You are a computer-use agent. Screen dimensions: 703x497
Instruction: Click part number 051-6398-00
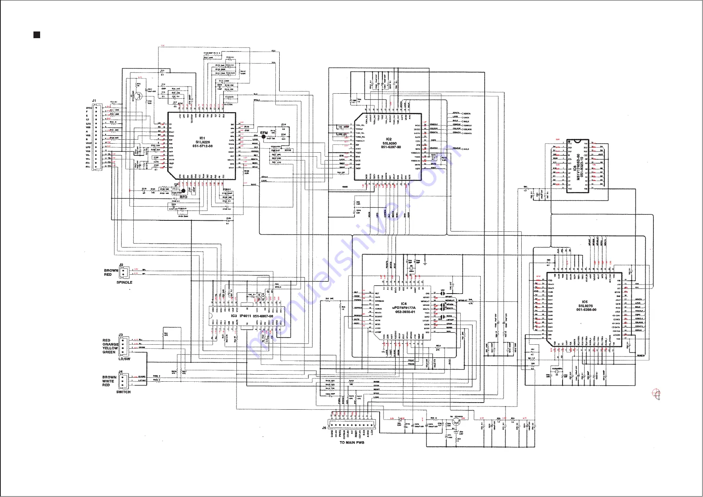pyautogui.click(x=586, y=310)
